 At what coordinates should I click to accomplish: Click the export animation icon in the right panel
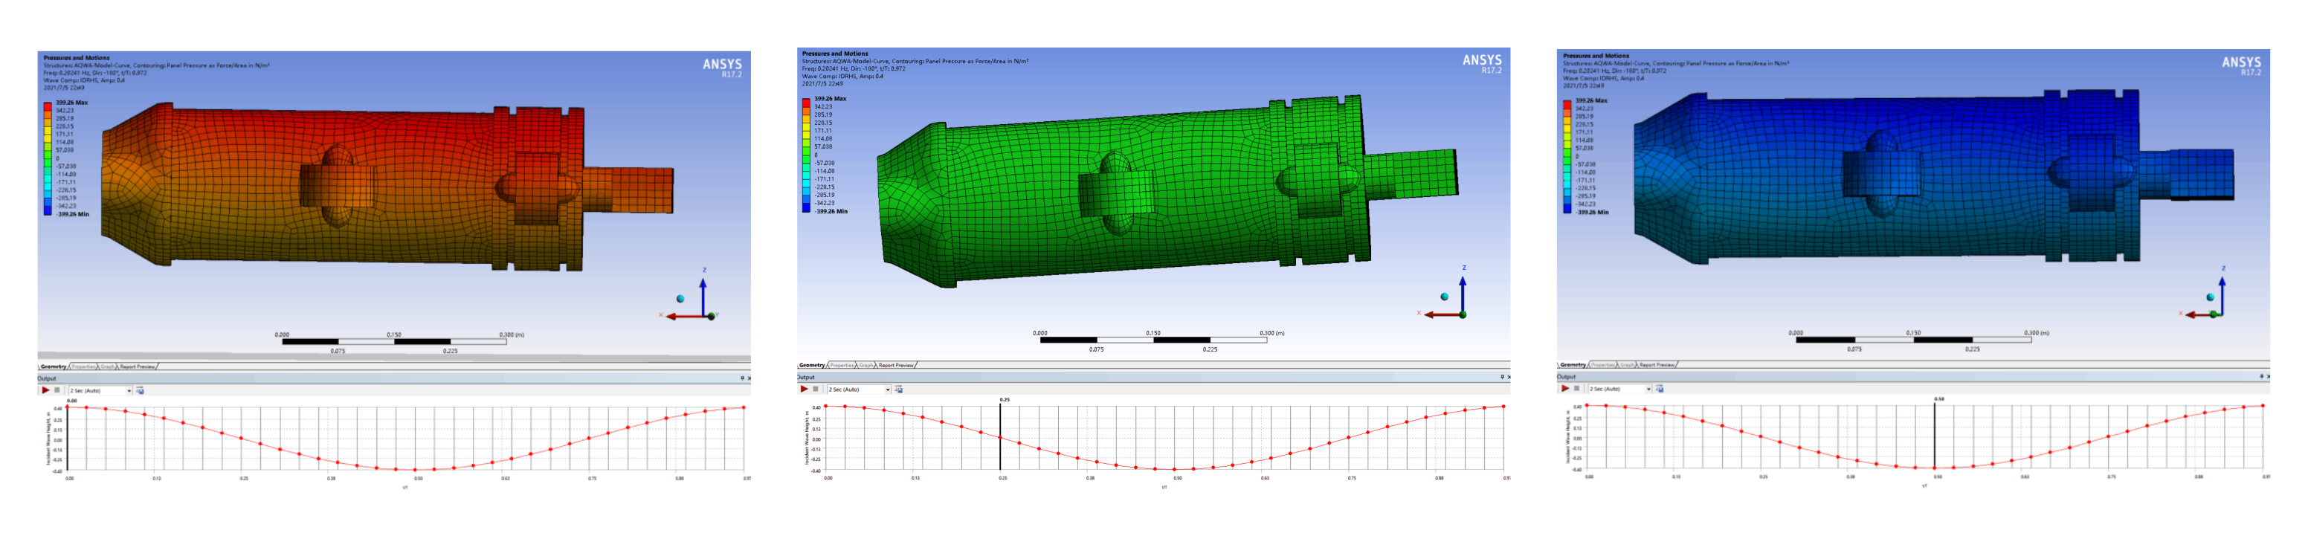tap(1660, 389)
